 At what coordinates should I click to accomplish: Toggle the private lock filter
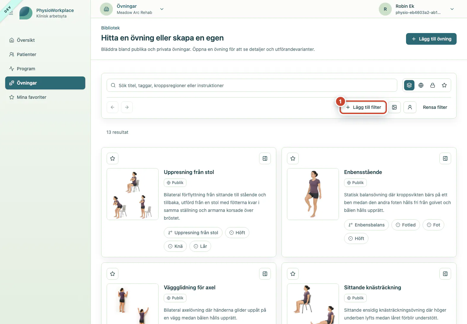pos(433,85)
